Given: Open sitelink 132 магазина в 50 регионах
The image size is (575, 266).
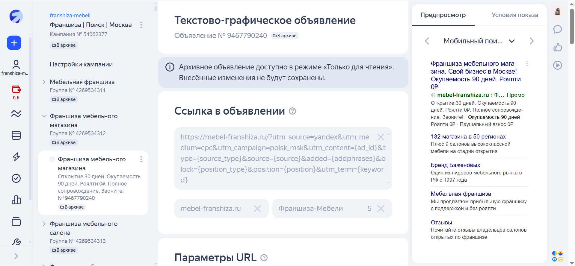Looking at the screenshot, I should [x=468, y=136].
